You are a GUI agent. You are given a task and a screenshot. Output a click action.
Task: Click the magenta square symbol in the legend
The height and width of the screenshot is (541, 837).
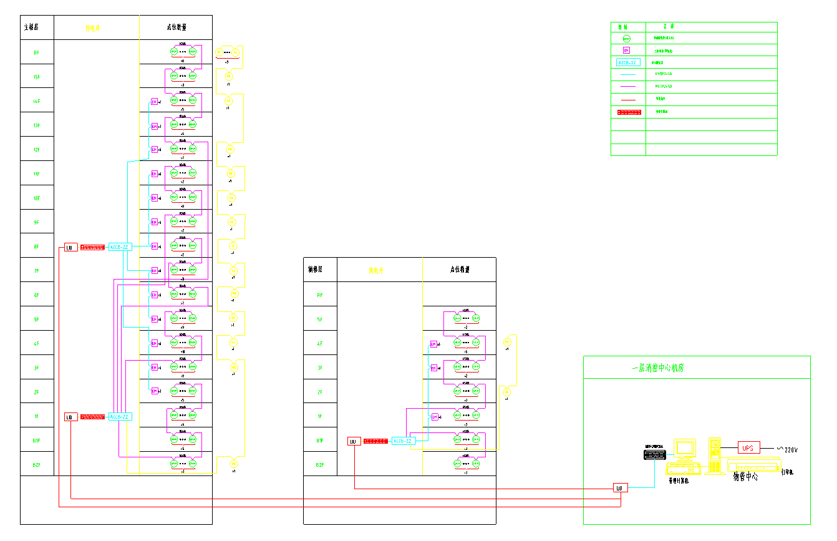627,50
